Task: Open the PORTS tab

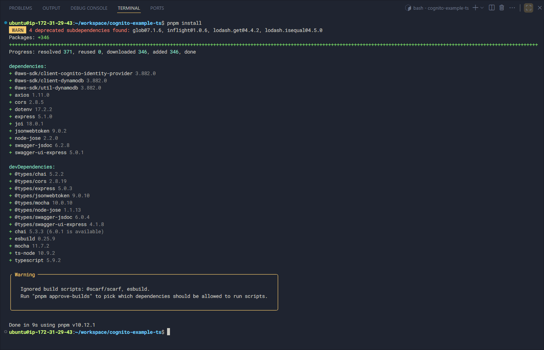Action: click(x=157, y=8)
